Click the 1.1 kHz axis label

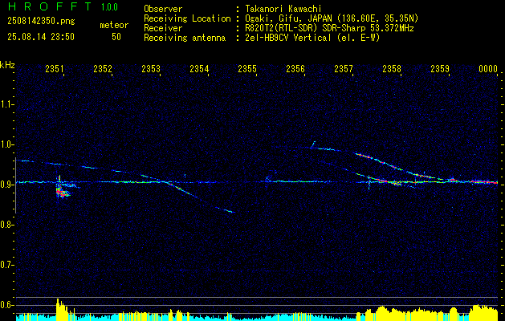(x=6, y=104)
